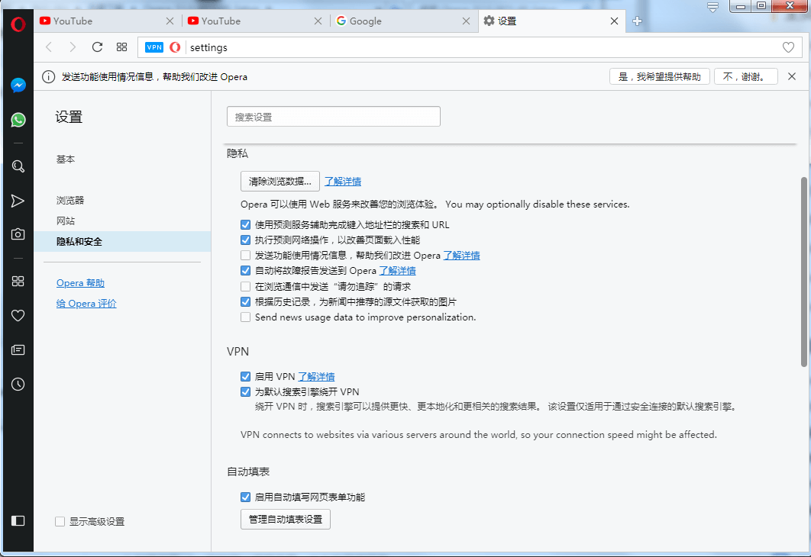Open 了解详情 link after crash report option
Image resolution: width=811 pixels, height=557 pixels.
pos(397,271)
